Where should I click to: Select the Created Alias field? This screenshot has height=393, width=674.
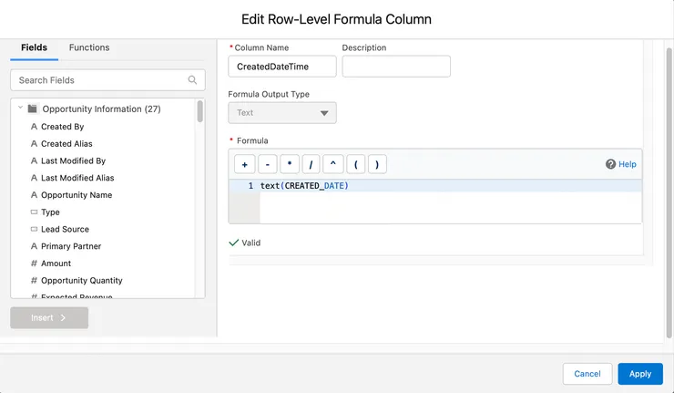66,144
